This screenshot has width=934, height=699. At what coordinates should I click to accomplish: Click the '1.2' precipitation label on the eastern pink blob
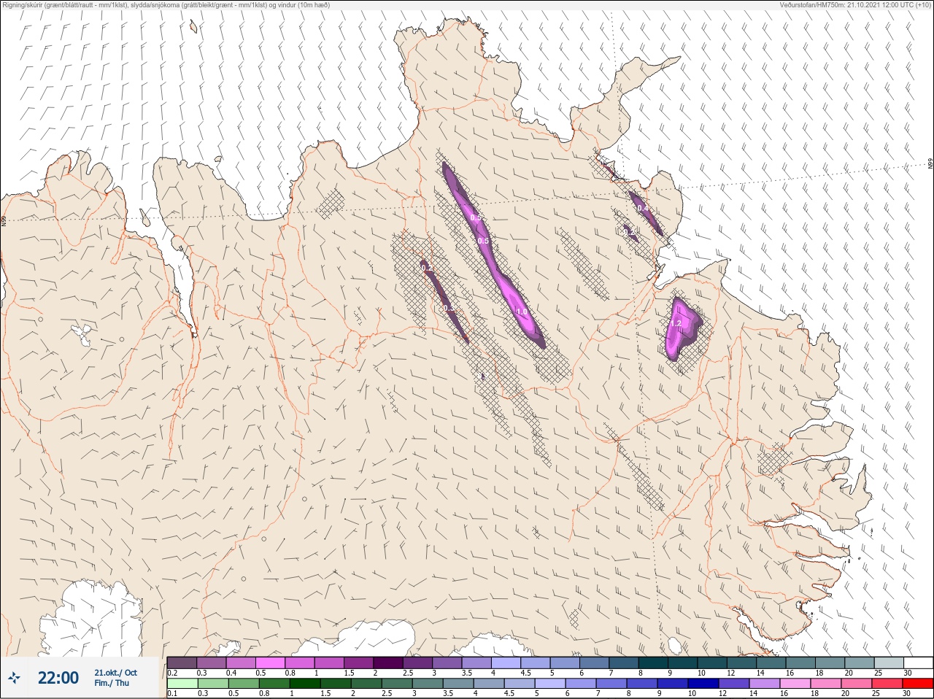coord(676,323)
